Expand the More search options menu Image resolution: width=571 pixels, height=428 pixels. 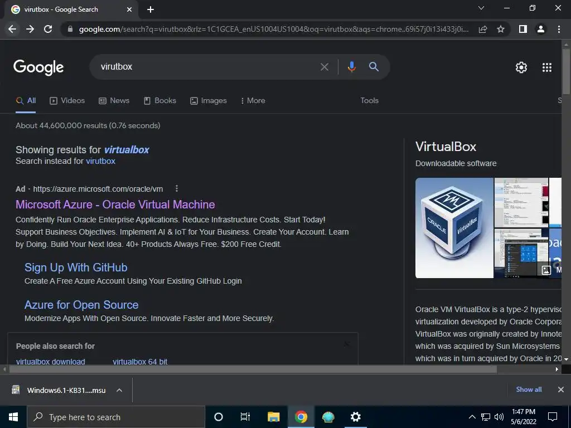253,101
